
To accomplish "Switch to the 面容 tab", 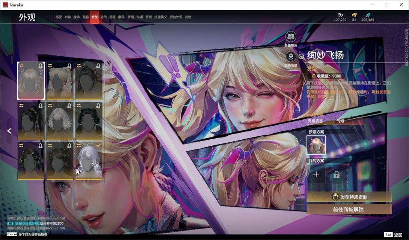I will [86, 17].
